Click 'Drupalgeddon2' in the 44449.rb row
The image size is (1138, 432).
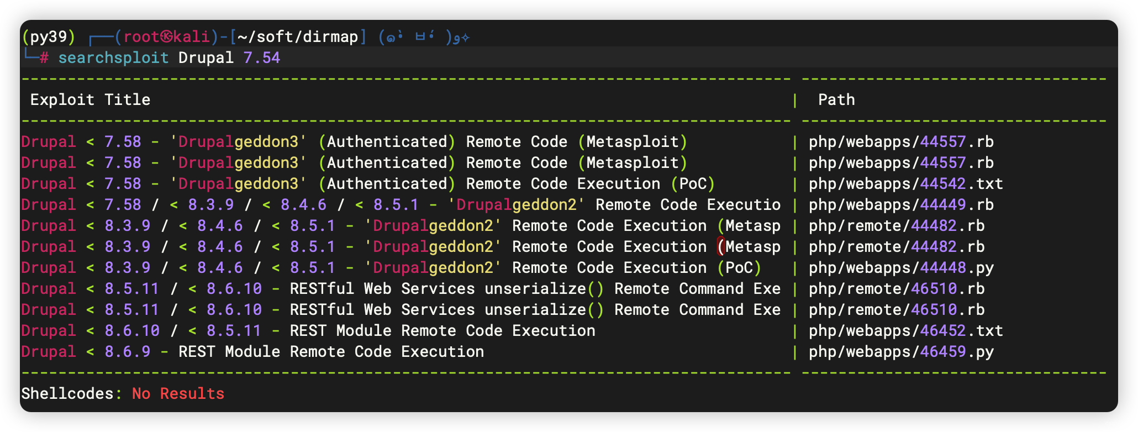(517, 205)
